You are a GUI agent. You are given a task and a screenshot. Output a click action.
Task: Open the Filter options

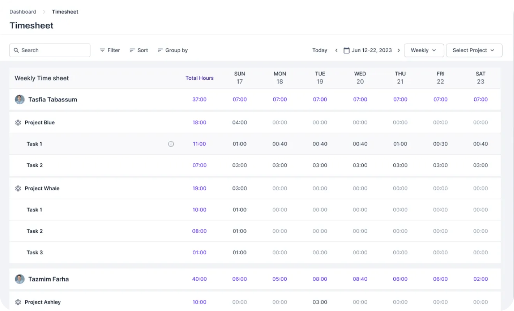(110, 50)
